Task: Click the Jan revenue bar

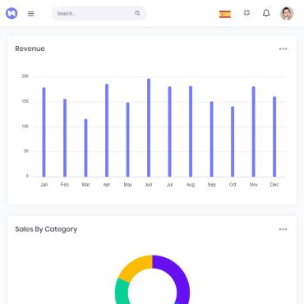Action: (44, 132)
